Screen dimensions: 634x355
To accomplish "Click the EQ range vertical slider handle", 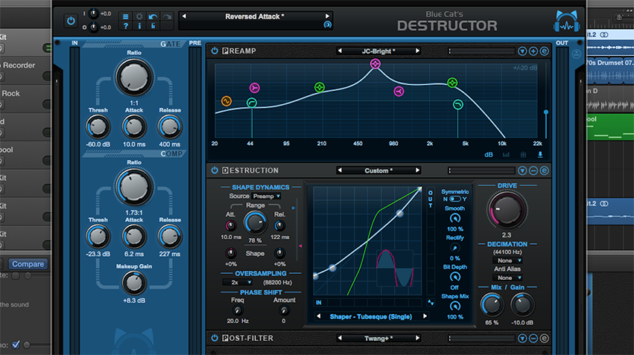I will pos(546,113).
